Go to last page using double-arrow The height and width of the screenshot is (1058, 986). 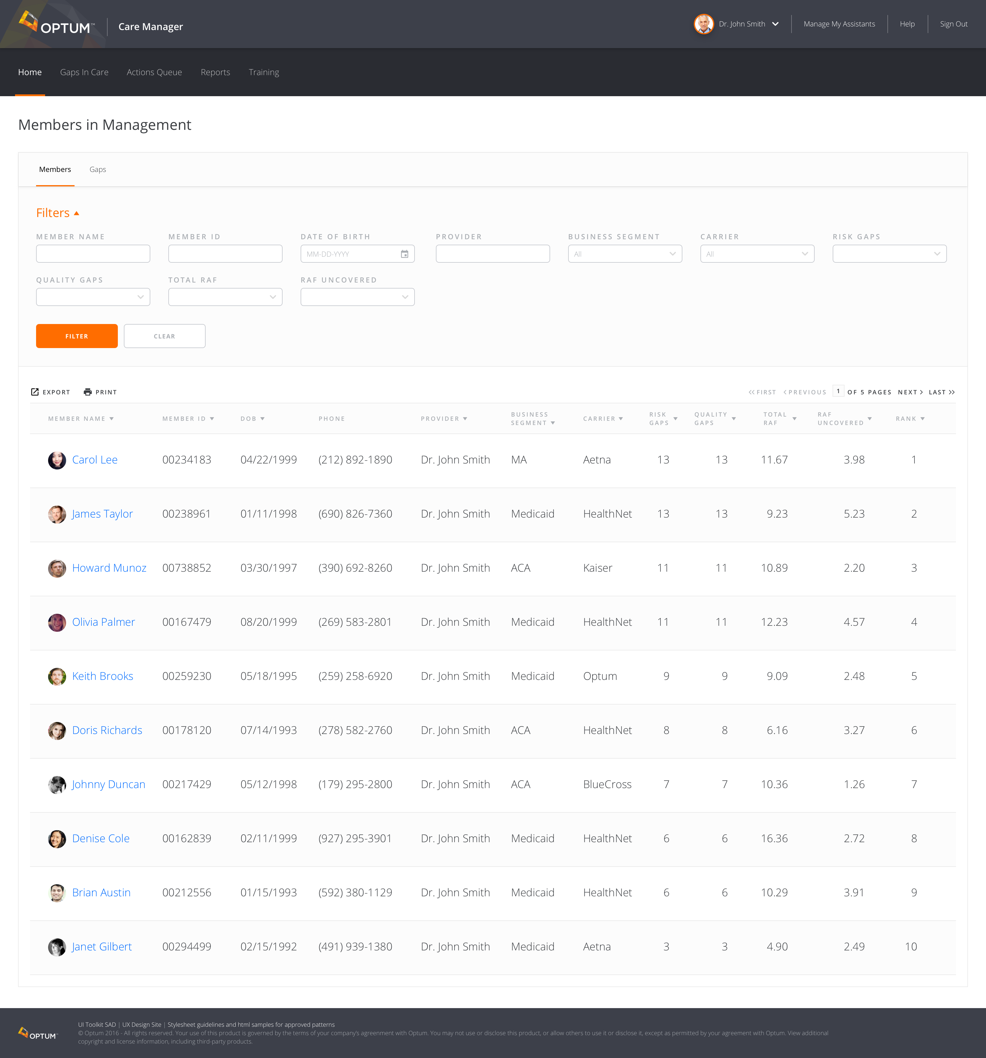click(951, 392)
